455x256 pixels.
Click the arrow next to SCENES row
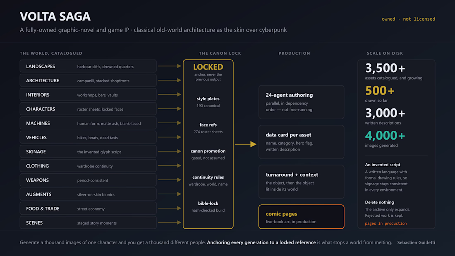pos(170,223)
